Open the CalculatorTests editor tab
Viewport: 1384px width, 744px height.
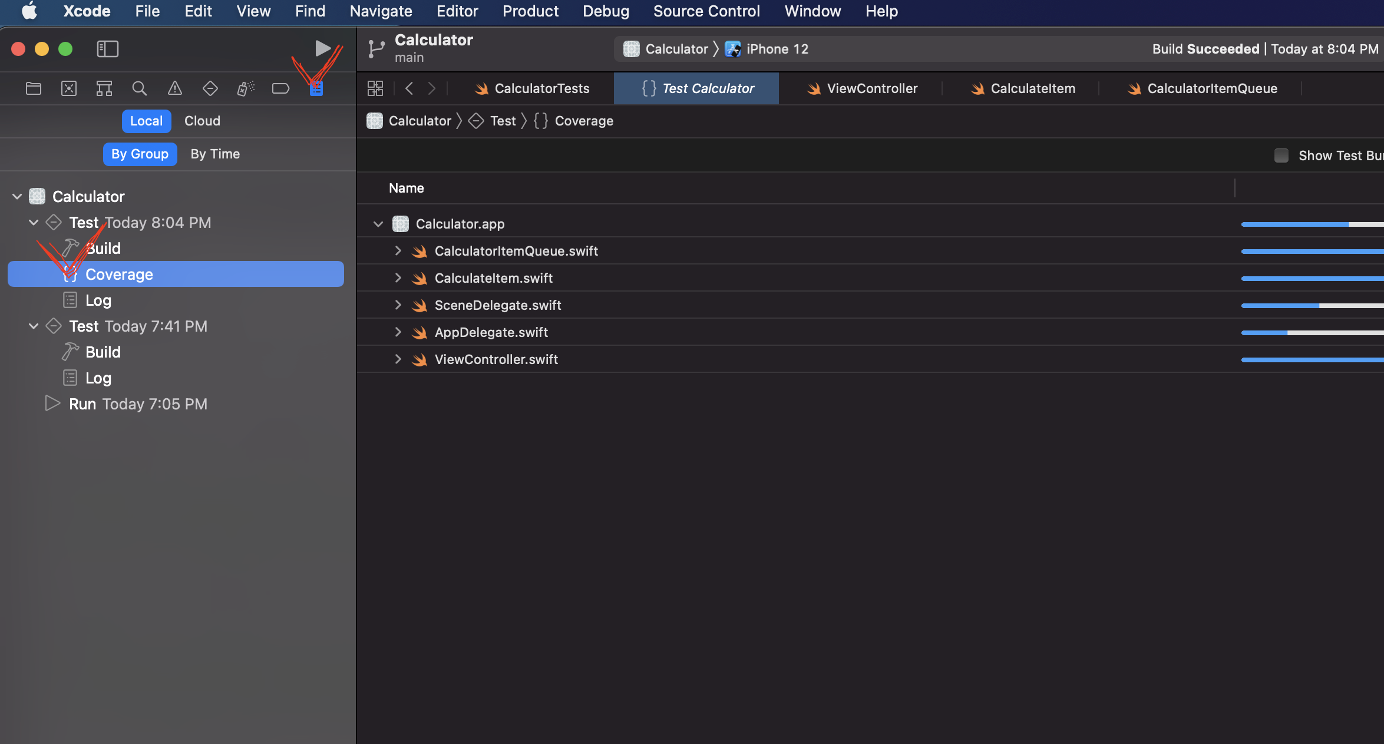click(532, 88)
